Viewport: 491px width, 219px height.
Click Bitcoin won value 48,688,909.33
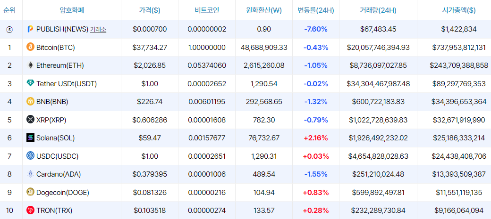pyautogui.click(x=264, y=48)
